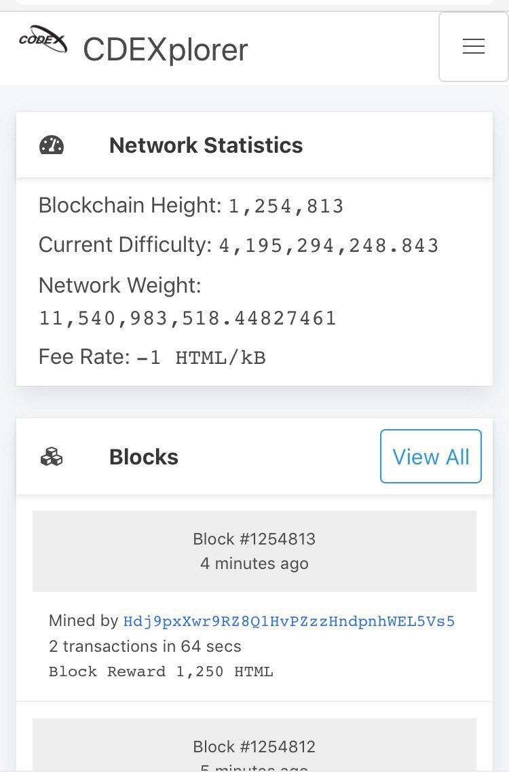Click the Current Difficulty value

coord(329,246)
